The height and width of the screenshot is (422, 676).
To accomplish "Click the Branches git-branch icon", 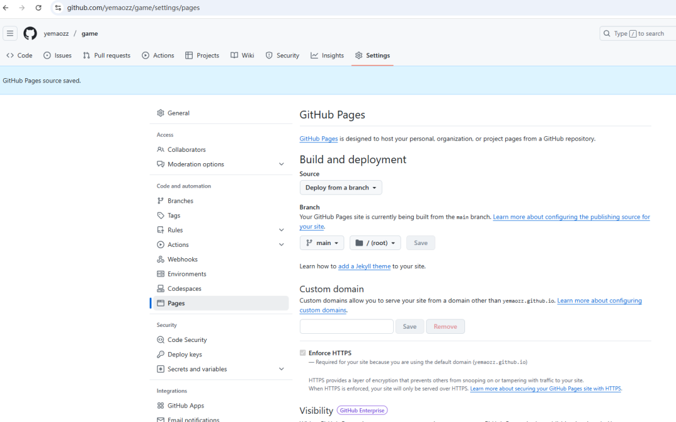I will [x=160, y=201].
